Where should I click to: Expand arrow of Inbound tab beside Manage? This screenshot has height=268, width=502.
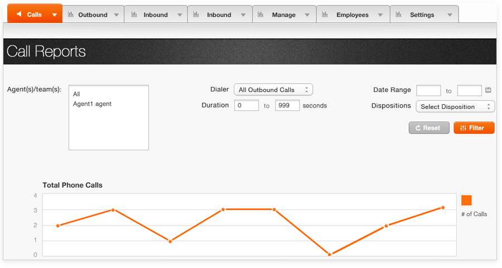(x=243, y=15)
